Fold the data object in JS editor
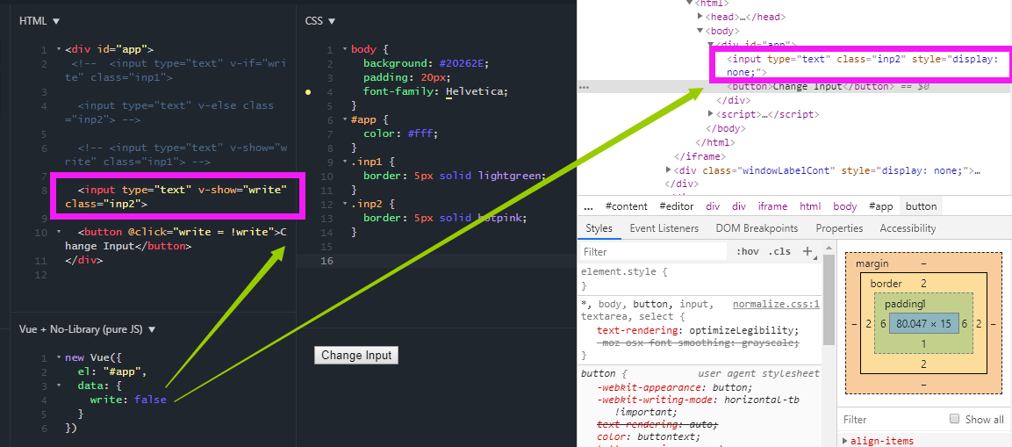Image resolution: width=1012 pixels, height=447 pixels. [x=59, y=386]
